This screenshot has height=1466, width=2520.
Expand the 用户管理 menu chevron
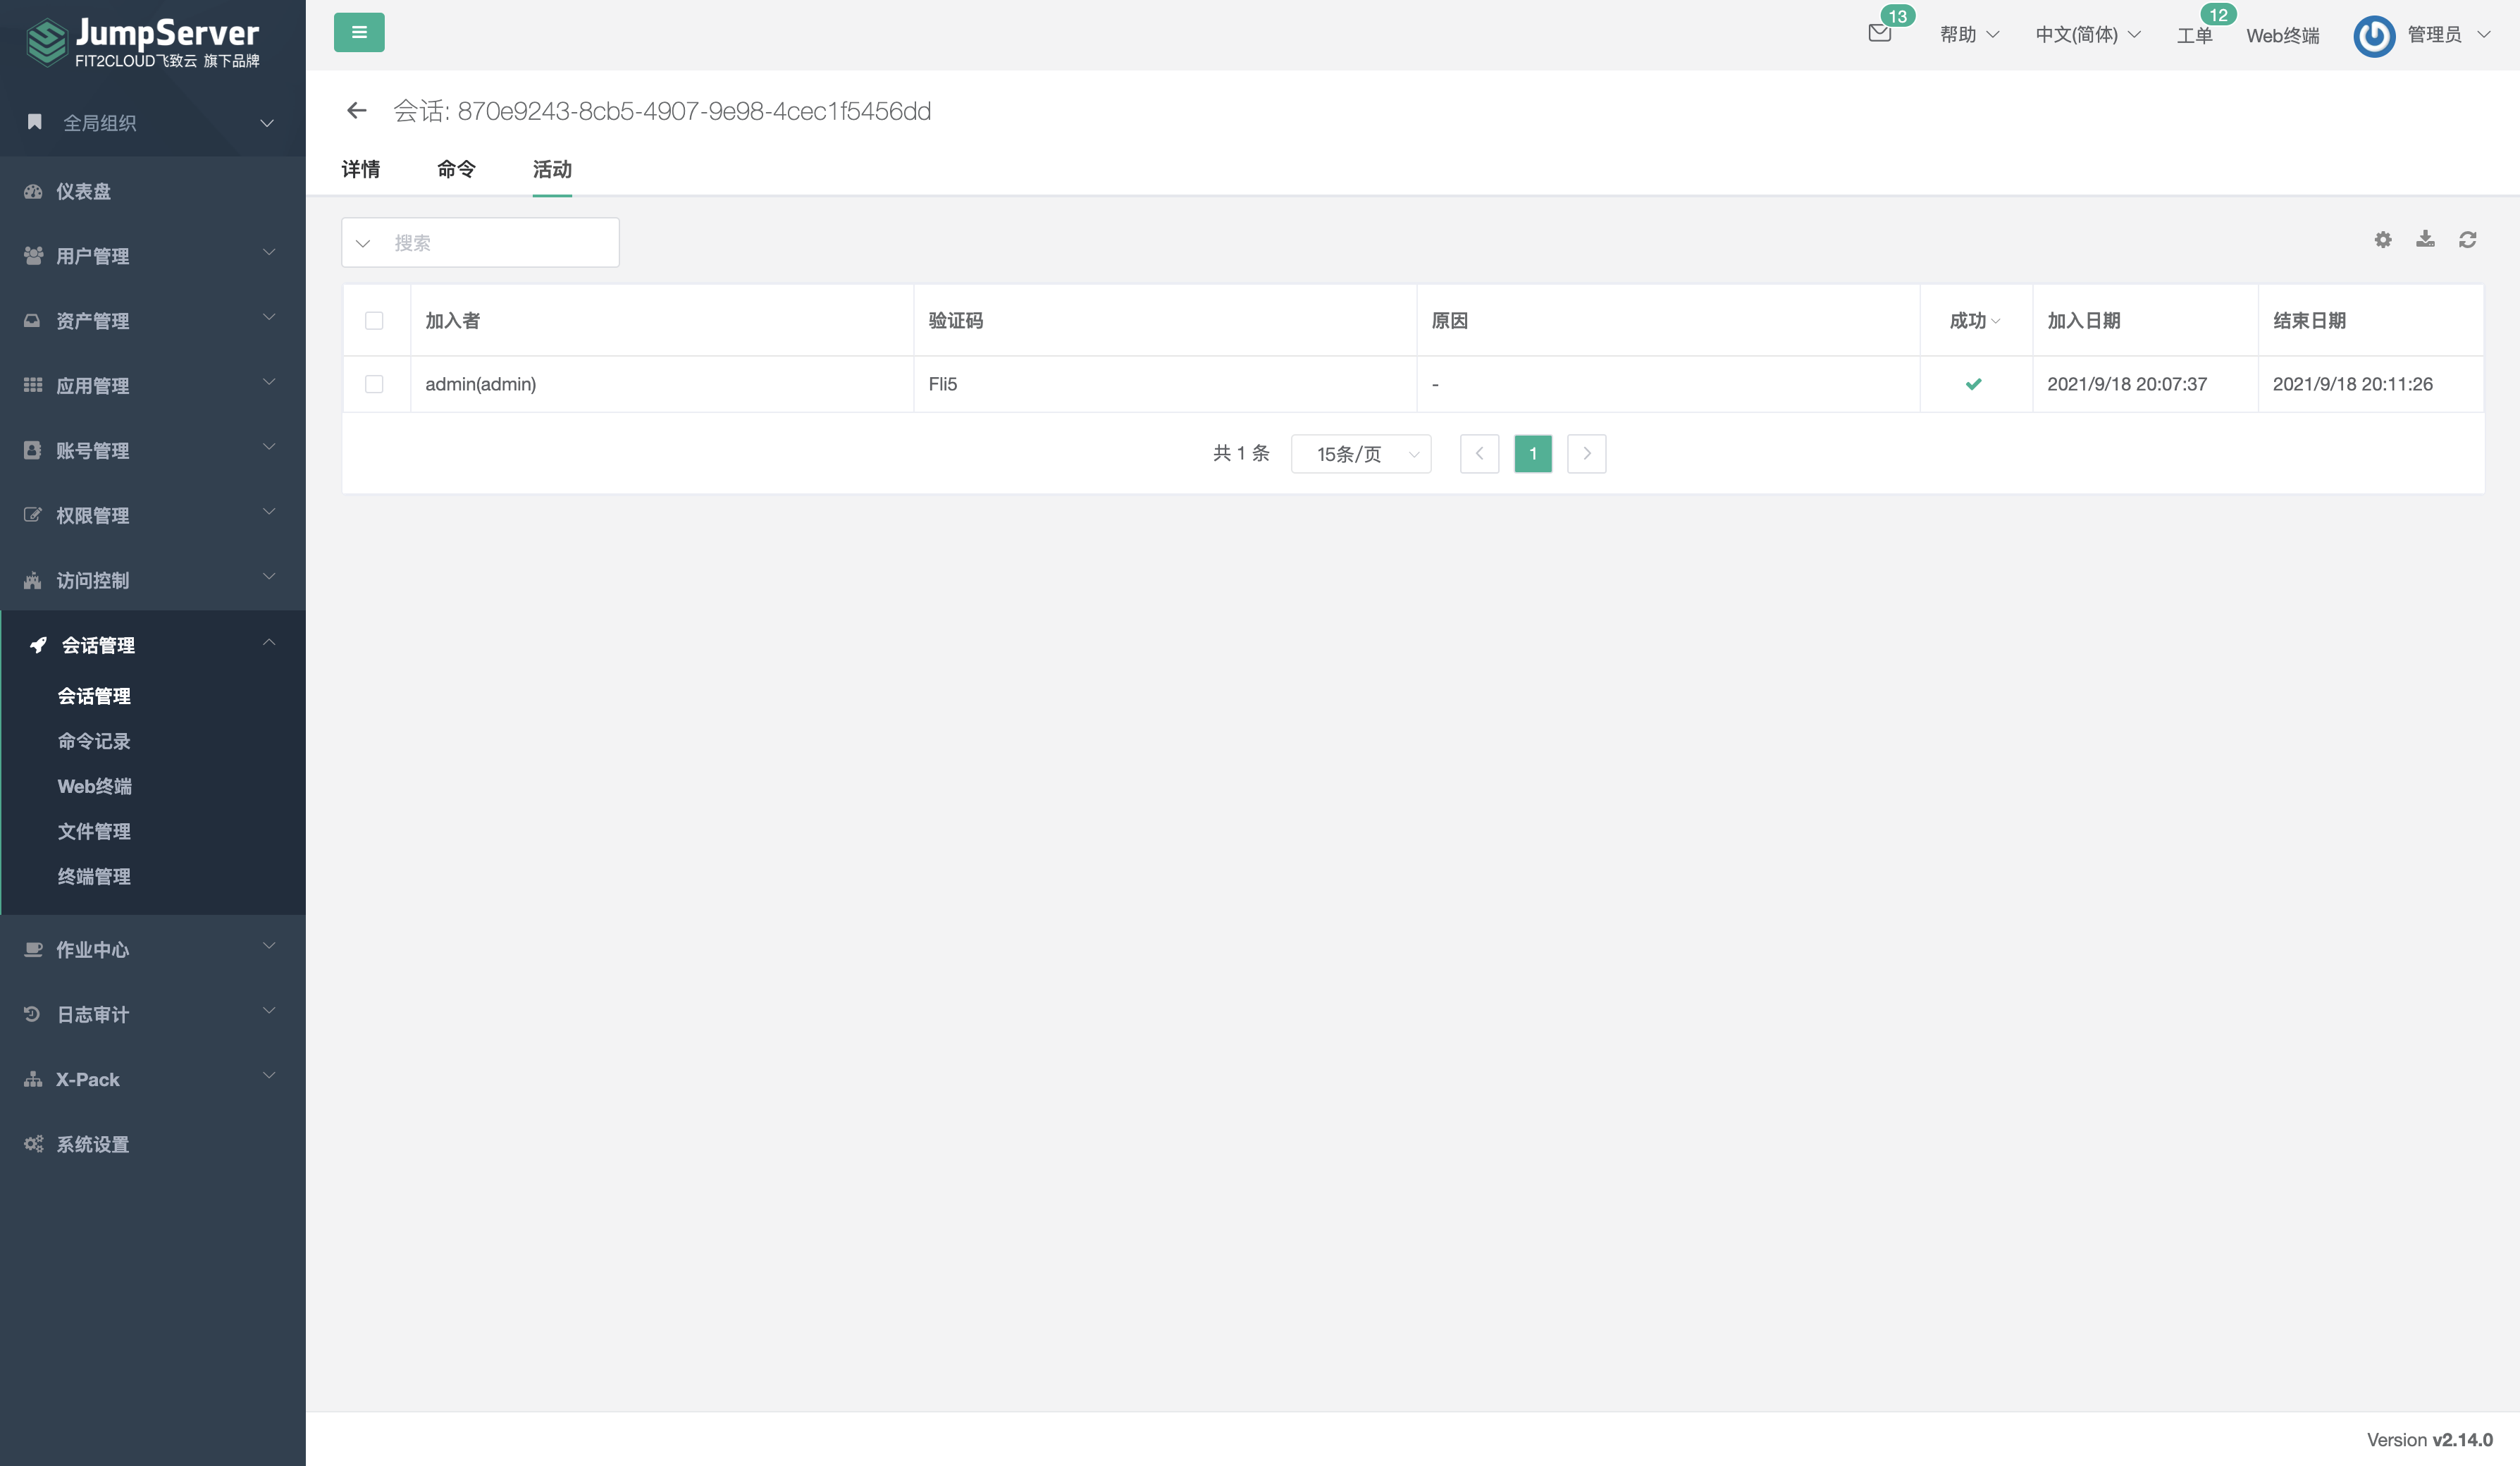(x=269, y=253)
